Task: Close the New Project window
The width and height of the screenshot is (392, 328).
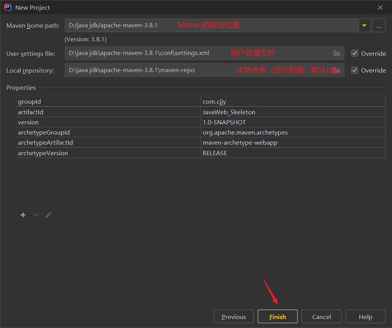Action: [380, 7]
